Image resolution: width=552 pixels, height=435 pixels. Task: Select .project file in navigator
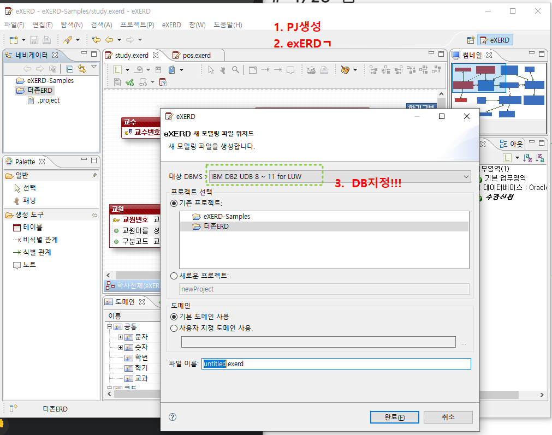[44, 100]
